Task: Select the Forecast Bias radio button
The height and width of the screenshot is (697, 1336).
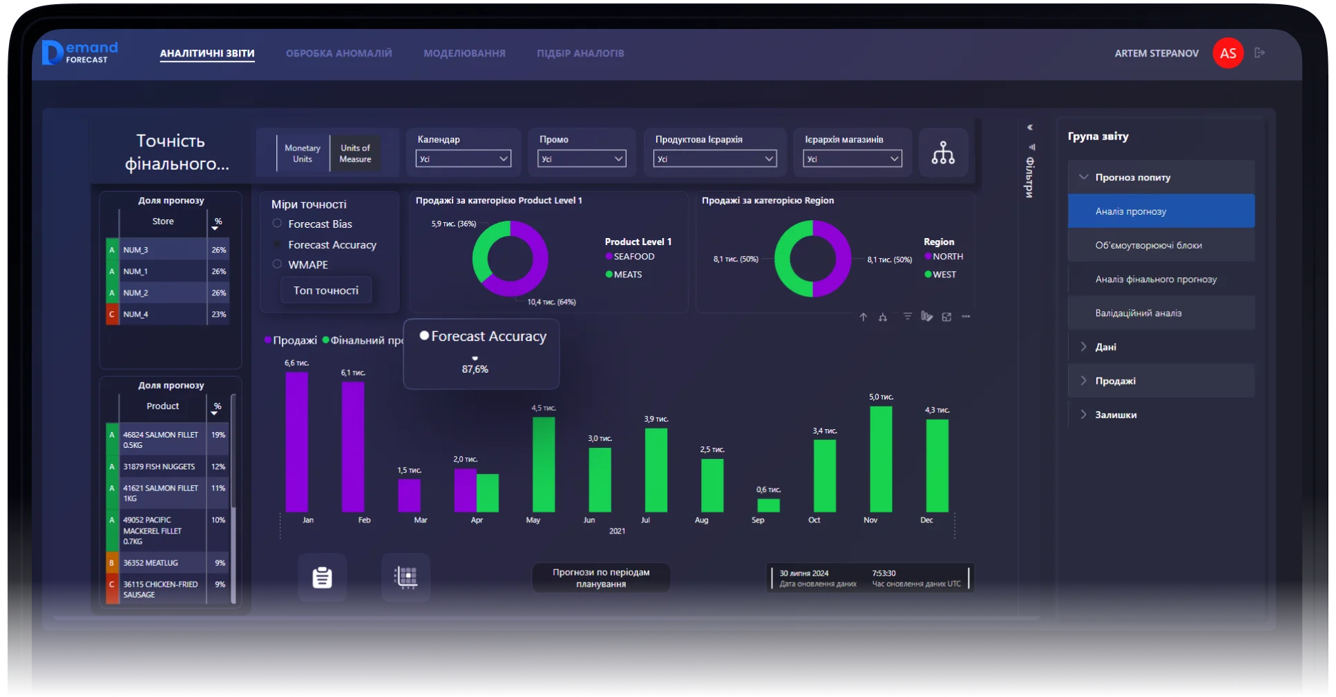Action: (277, 224)
